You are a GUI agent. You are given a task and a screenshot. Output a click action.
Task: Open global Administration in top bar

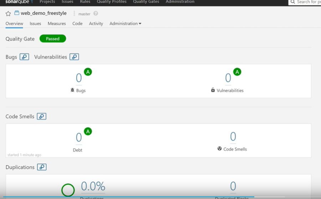point(180,2)
